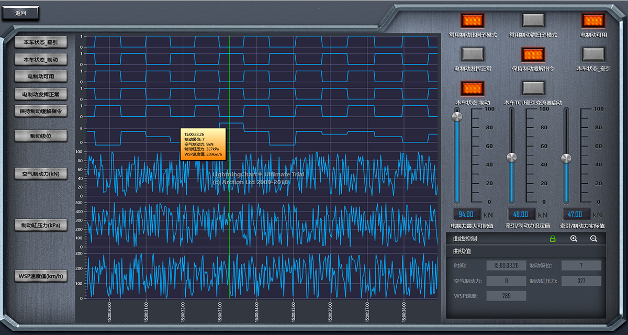Click the 常用制动比例子模式 indicator light
Viewport: 628px width, 335px height.
click(x=473, y=21)
